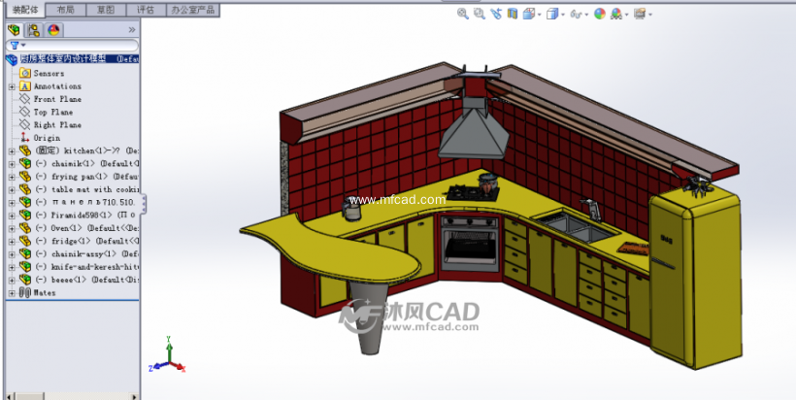The image size is (796, 400).
Task: Expand the Piramide598<1> node
Action: (x=12, y=216)
